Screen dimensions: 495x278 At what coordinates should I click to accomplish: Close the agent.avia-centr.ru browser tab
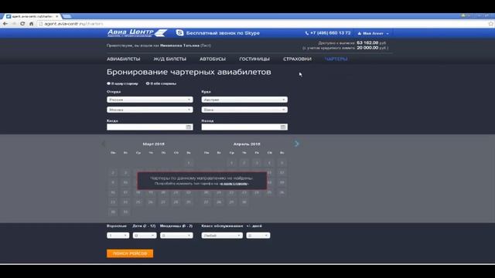coord(56,16)
